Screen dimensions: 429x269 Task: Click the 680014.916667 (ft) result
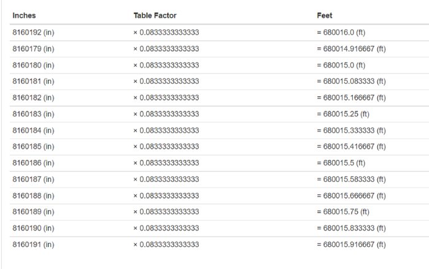pyautogui.click(x=351, y=49)
